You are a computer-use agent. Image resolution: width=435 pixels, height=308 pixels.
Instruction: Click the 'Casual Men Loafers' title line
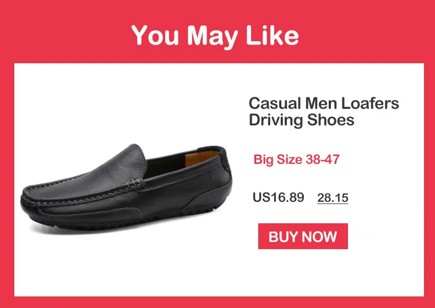click(x=324, y=103)
